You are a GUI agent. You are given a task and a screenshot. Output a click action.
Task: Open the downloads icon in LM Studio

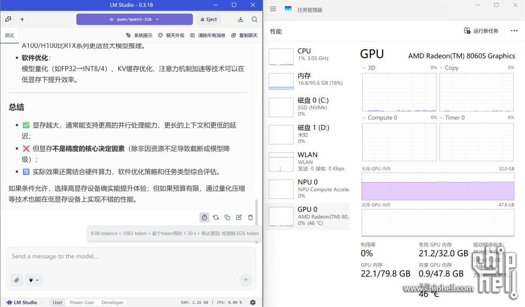click(x=241, y=19)
